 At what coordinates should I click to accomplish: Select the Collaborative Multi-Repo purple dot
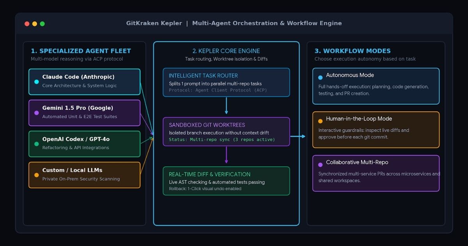[321, 165]
